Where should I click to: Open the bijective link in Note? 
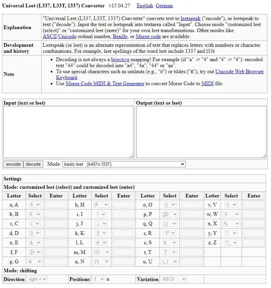[120, 59]
